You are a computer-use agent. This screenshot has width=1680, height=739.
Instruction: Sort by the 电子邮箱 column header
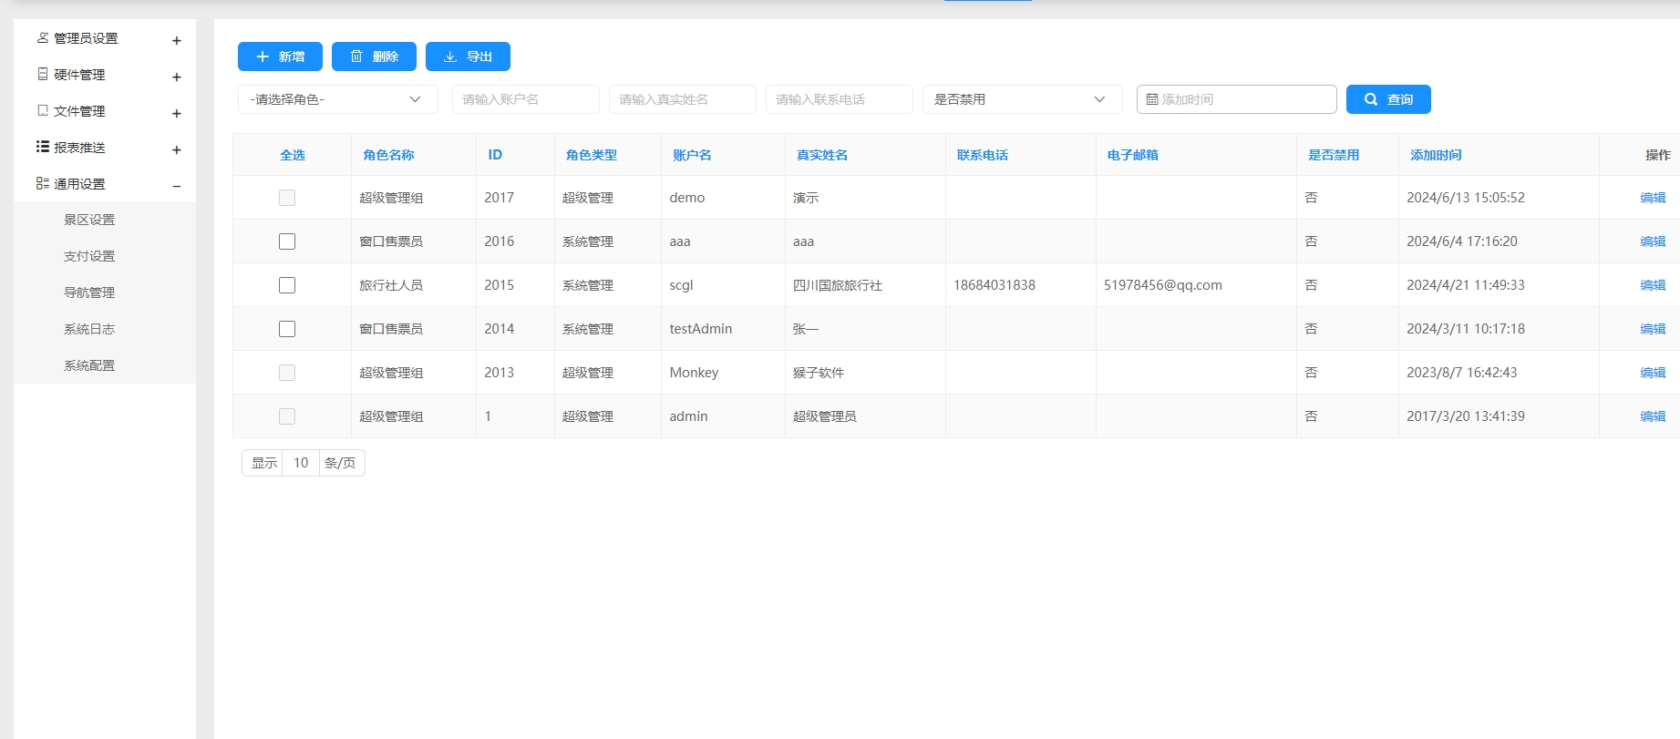(1133, 155)
